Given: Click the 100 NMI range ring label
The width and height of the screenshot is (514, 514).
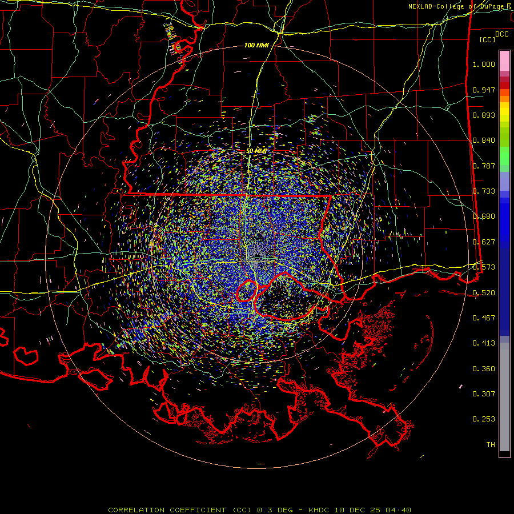Looking at the screenshot, I should pyautogui.click(x=256, y=45).
